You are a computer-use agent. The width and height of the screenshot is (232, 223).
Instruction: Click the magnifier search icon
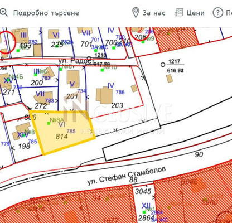(3, 13)
